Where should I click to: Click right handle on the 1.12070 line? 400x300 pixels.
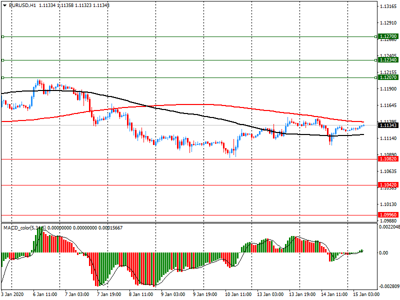[x=375, y=77]
